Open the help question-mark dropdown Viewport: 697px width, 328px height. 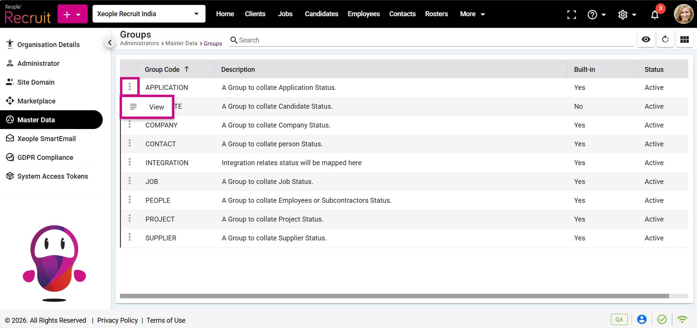tap(596, 15)
